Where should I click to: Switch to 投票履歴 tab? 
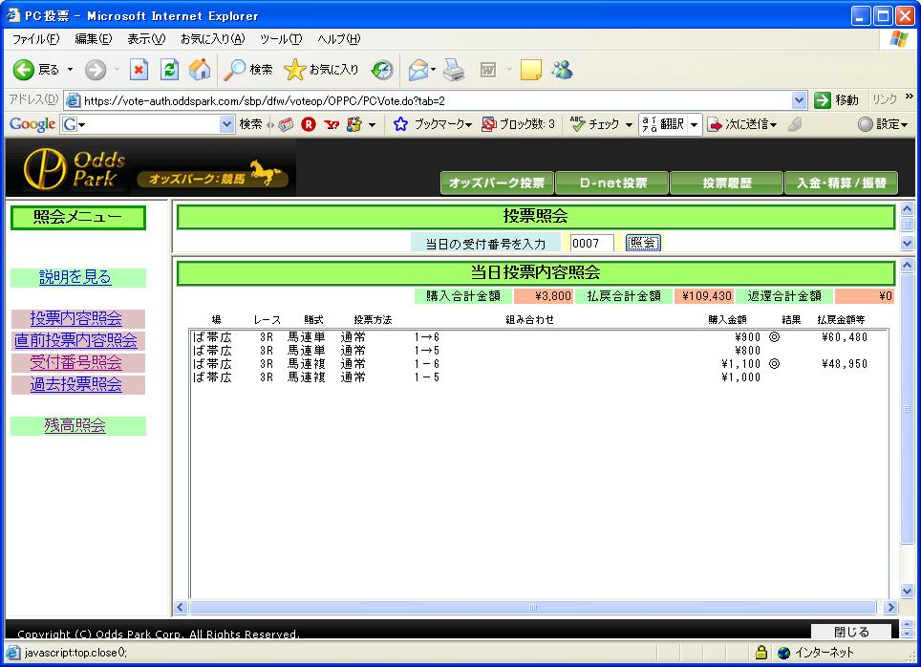(727, 183)
